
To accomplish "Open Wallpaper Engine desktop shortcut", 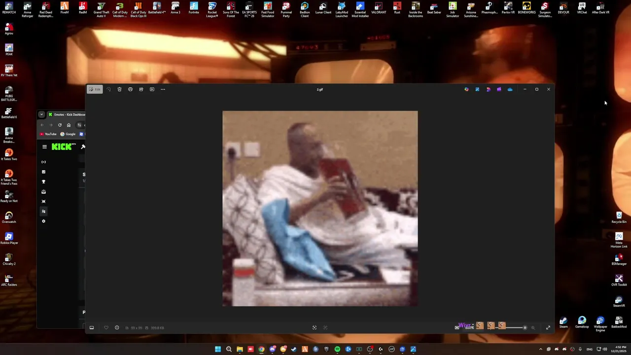I will (600, 324).
